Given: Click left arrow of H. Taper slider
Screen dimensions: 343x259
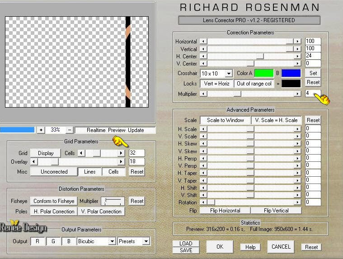Looking at the screenshot, I should (203, 173).
